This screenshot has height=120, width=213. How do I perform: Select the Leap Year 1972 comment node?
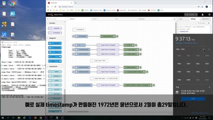[99, 61]
